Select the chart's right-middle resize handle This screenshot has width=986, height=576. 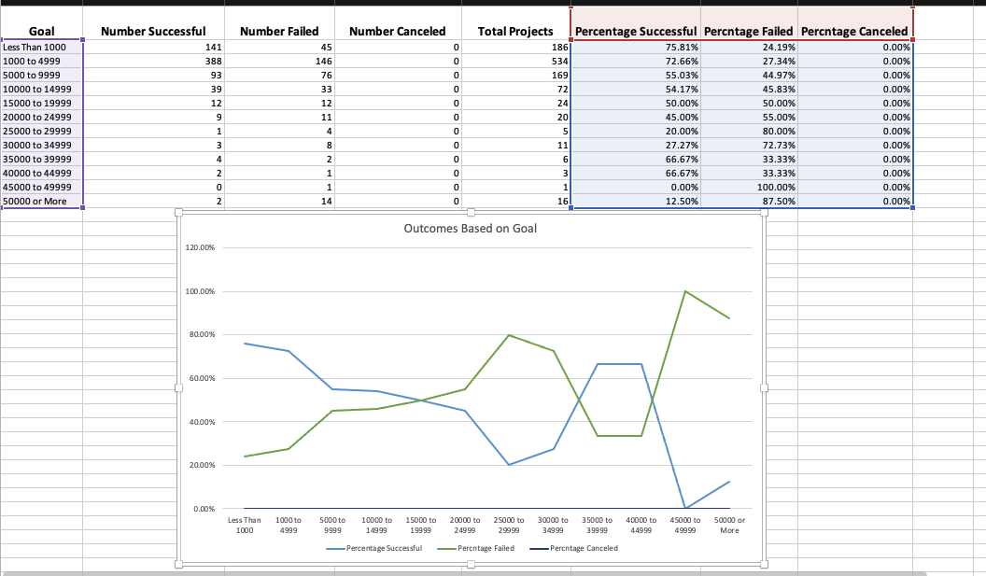tap(764, 388)
